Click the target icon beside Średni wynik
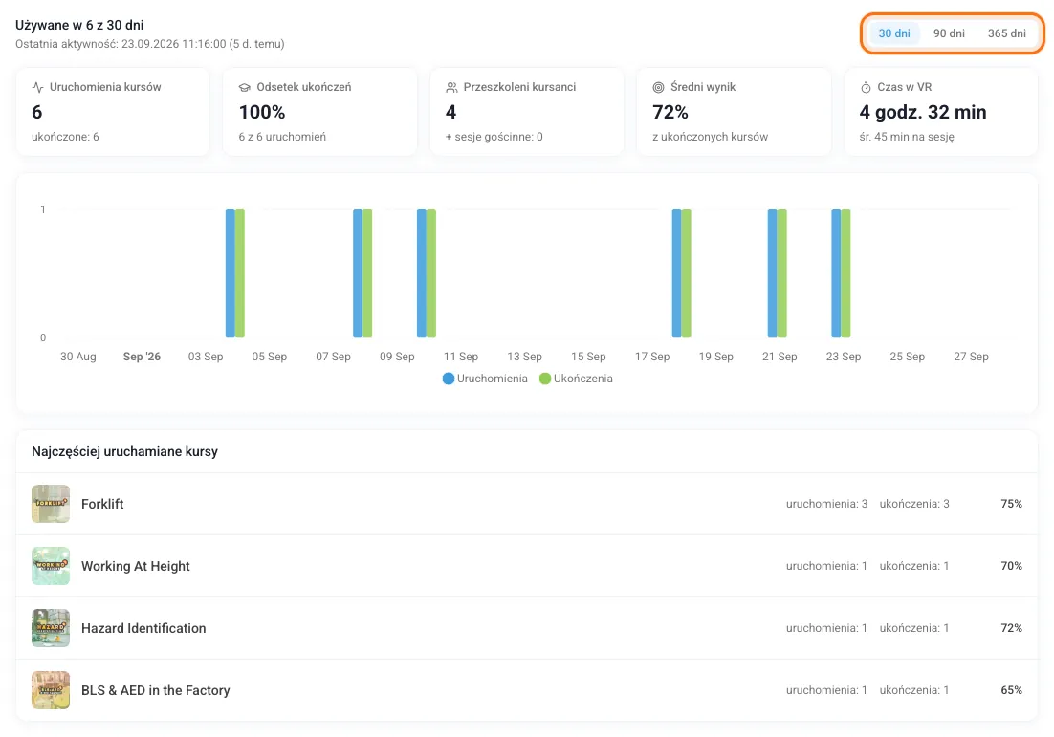 [x=658, y=87]
